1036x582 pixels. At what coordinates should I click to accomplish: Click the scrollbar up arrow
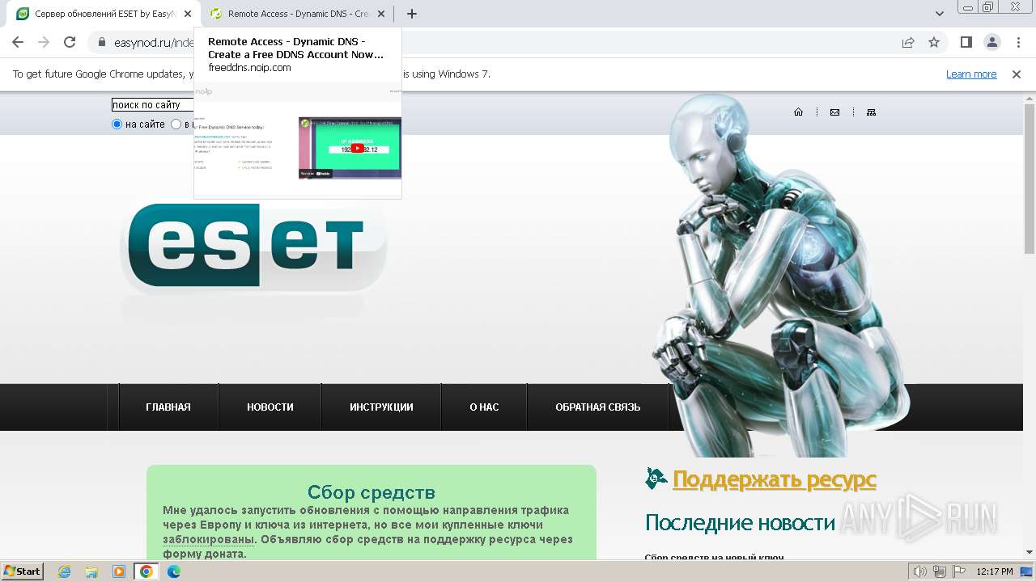[1030, 97]
